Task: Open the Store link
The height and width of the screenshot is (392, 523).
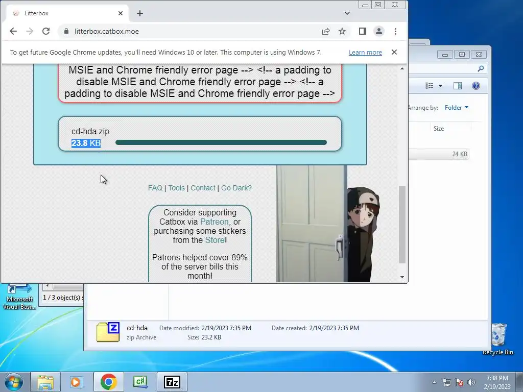Action: click(215, 240)
